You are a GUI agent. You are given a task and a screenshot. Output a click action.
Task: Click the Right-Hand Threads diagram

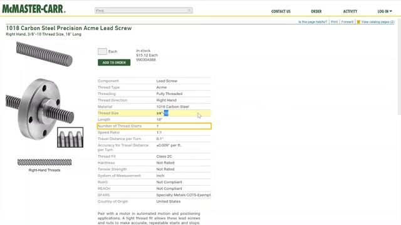[44, 162]
